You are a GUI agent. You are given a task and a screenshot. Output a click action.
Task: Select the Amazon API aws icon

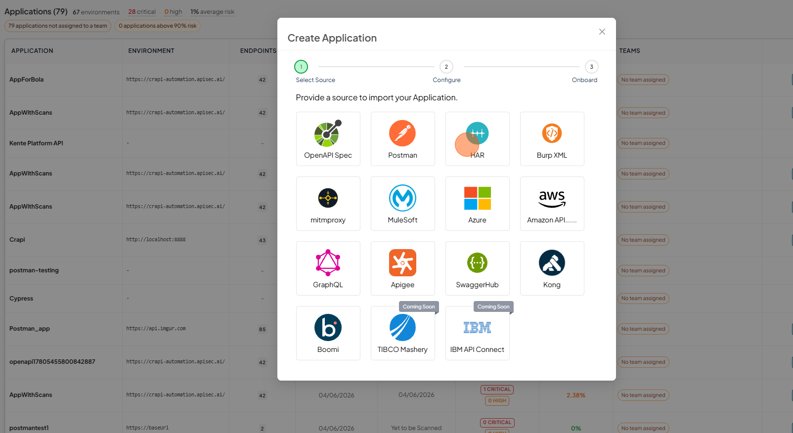pyautogui.click(x=552, y=199)
